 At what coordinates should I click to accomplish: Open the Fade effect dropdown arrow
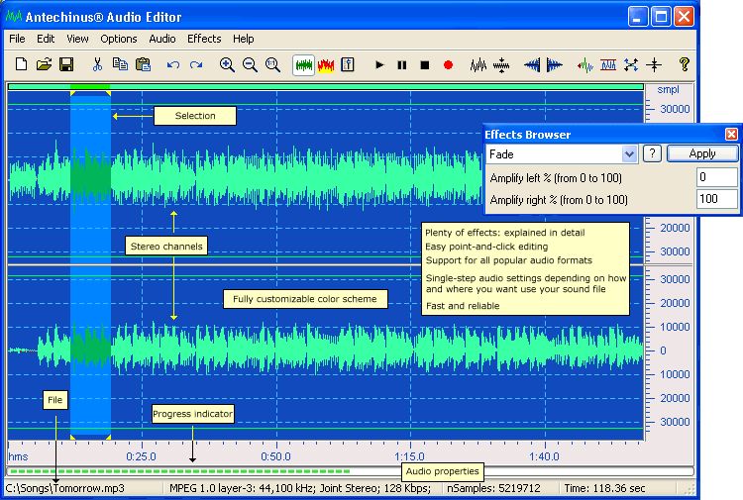tap(629, 153)
